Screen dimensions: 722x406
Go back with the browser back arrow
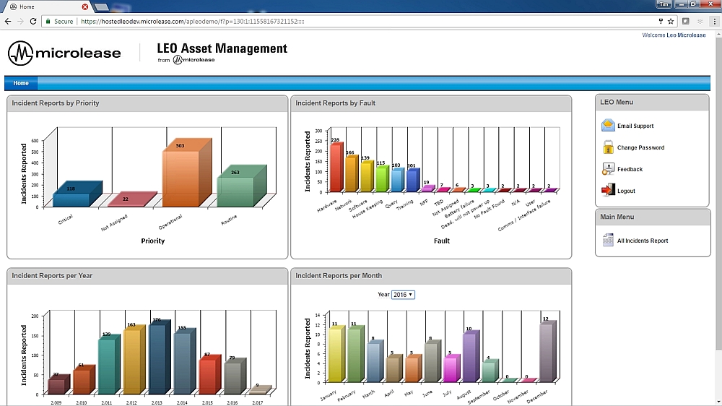pos(8,22)
